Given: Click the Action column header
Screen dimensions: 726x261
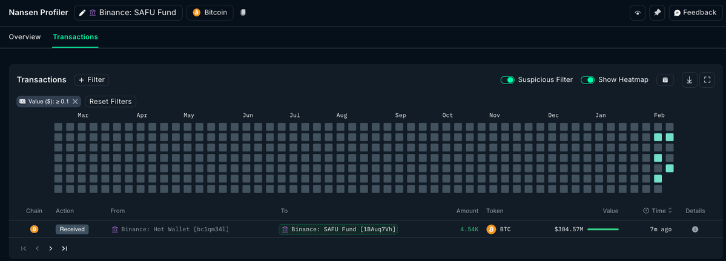Looking at the screenshot, I should [65, 211].
